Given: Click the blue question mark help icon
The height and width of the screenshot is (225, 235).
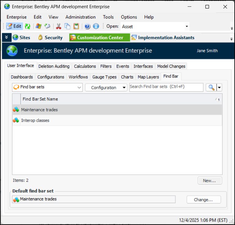Looking at the screenshot, I should click(x=87, y=26).
